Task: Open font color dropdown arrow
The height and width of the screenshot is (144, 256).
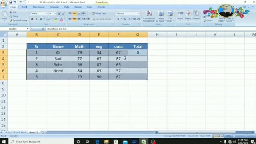Action: (64, 19)
